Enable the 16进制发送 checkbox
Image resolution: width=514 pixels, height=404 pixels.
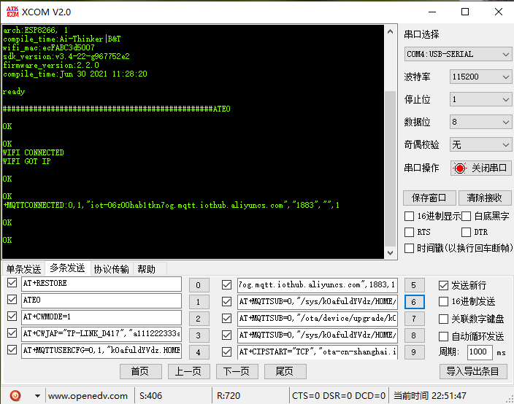coord(443,301)
